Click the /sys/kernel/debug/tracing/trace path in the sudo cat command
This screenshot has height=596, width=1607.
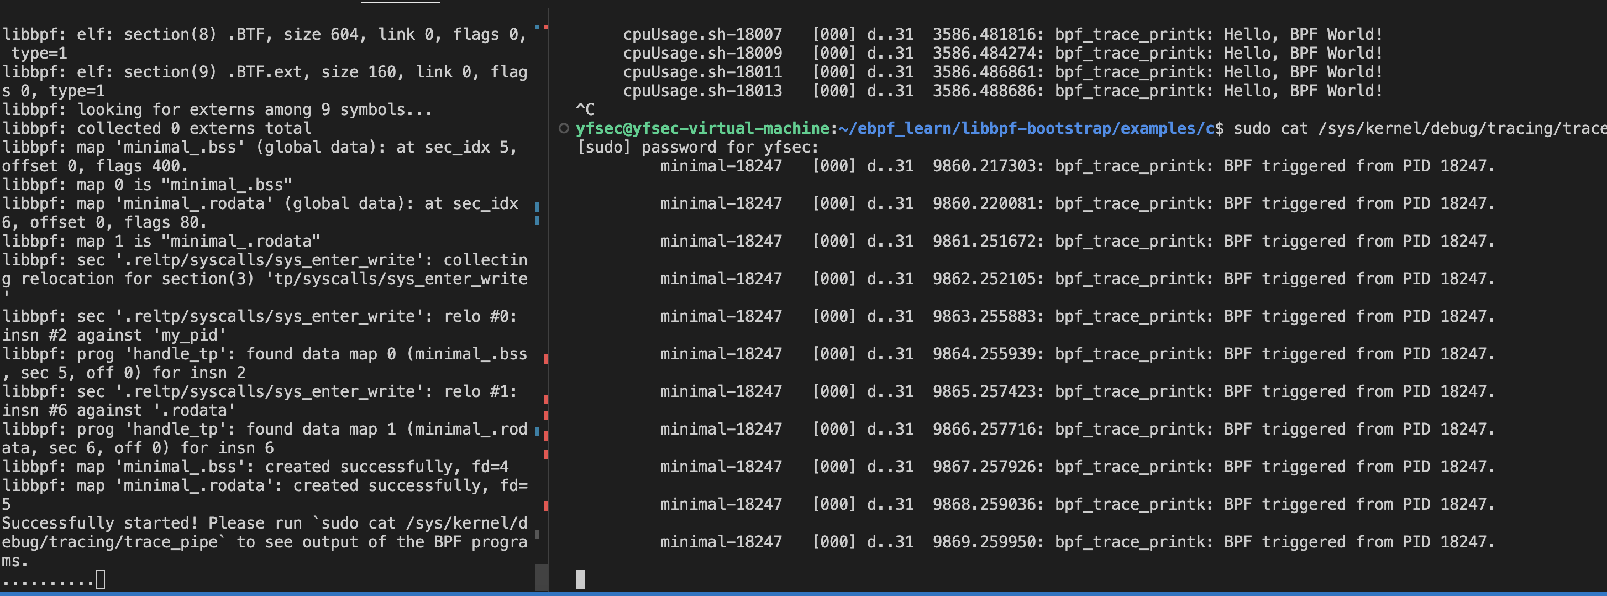click(x=1460, y=129)
